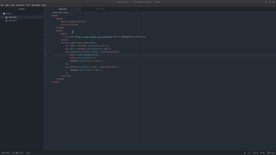Screen dimensions: 276x155
Task: Switch to the inactive second editor tab
Action: [x=100, y=9]
